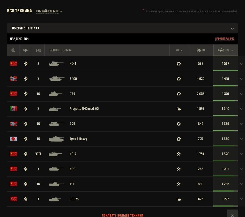Open the Параметры 2/12 link

[225, 39]
